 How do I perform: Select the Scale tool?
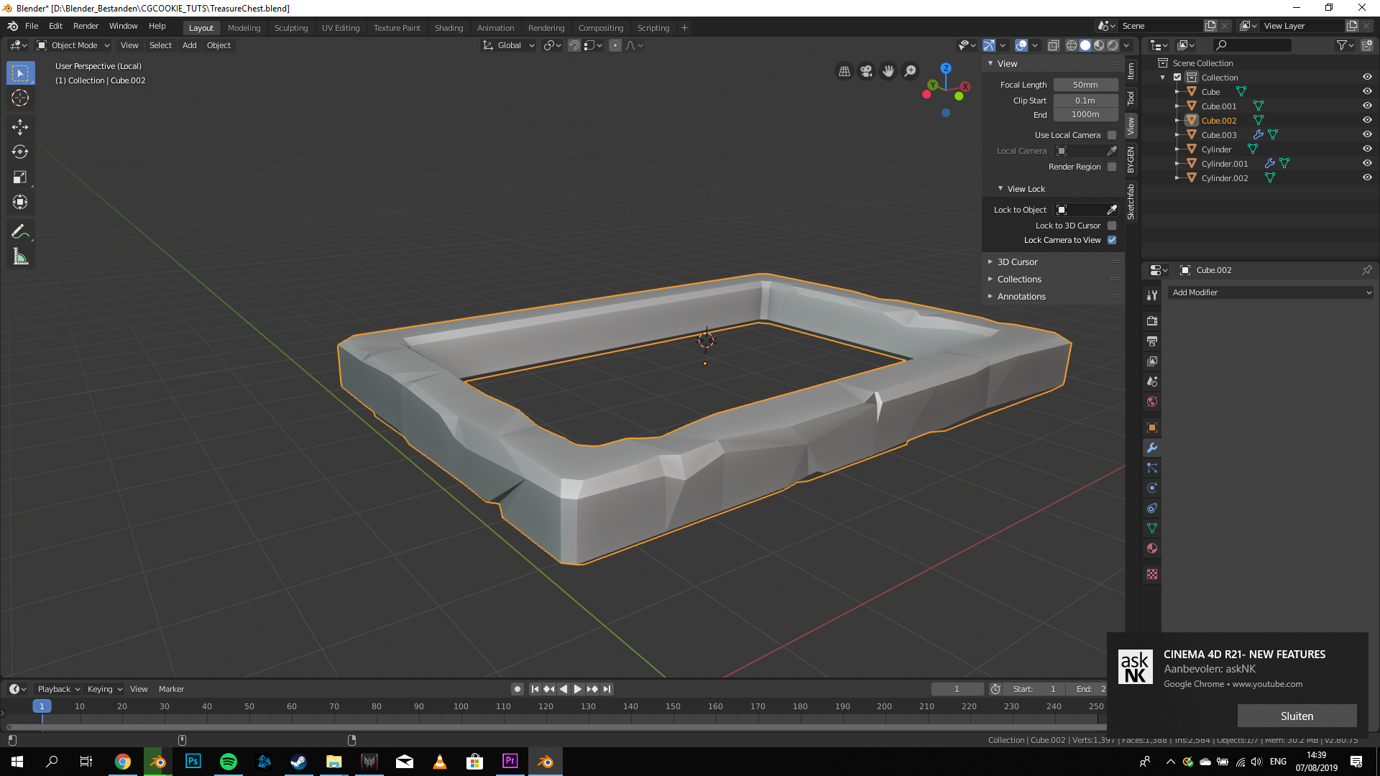20,177
